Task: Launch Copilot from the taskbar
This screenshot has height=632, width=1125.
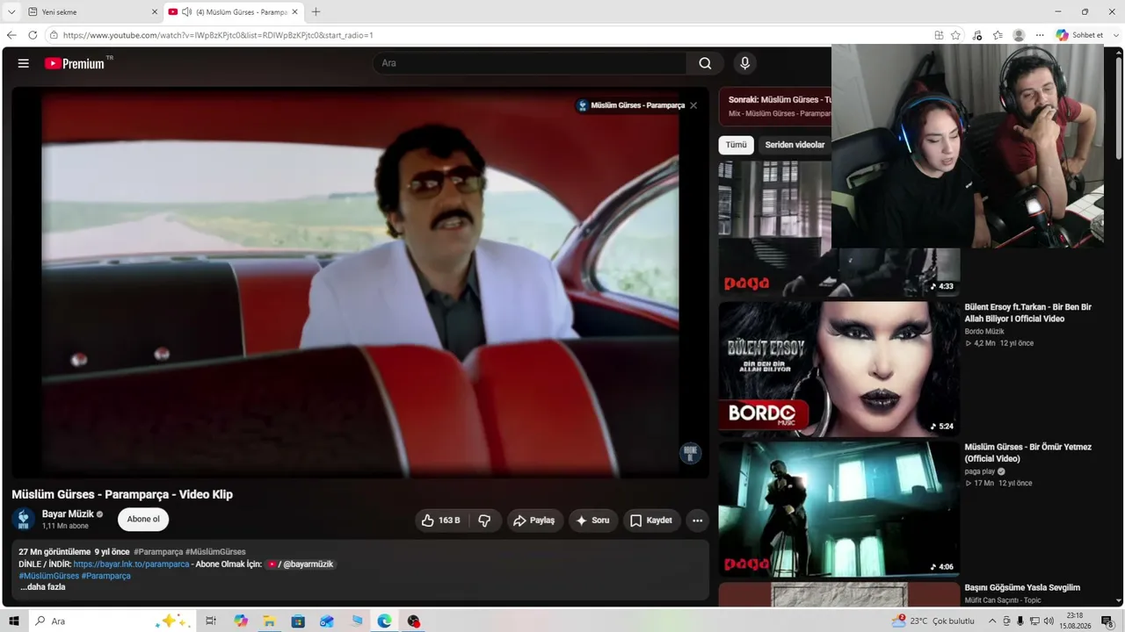Action: point(241,621)
